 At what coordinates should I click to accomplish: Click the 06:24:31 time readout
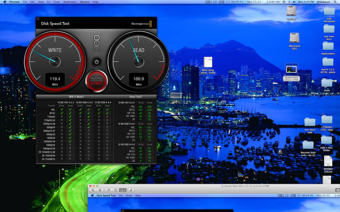click(237, 2)
